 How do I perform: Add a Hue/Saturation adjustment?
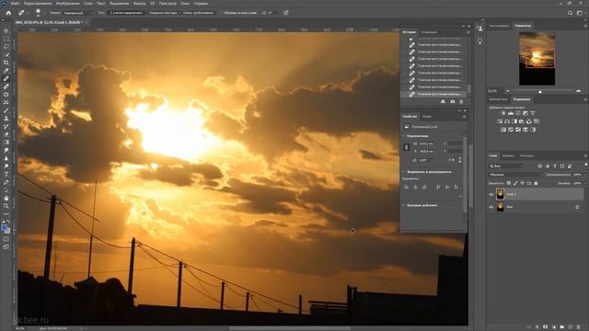(500, 121)
